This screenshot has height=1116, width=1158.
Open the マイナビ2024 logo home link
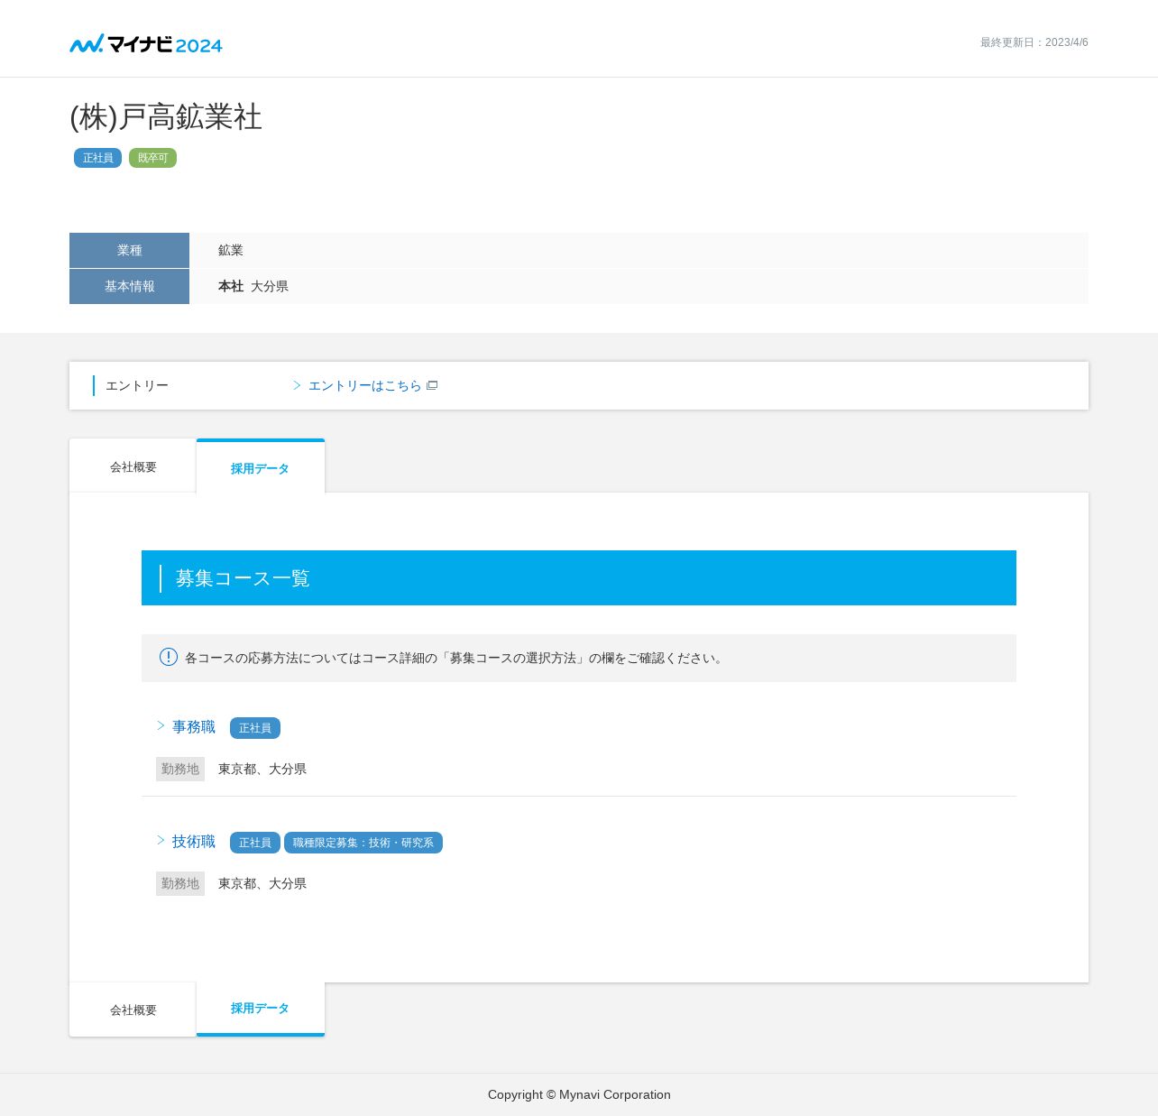pos(146,43)
